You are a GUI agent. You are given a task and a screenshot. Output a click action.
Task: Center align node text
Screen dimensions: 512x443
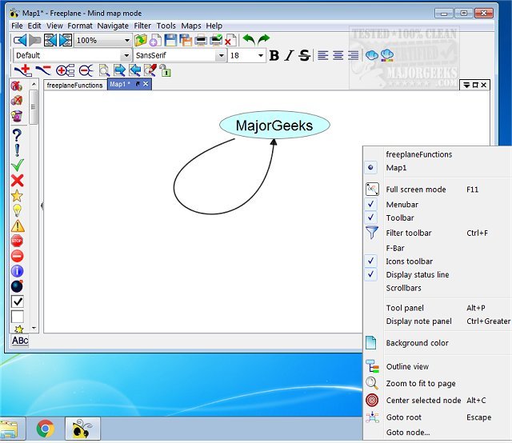tap(338, 55)
